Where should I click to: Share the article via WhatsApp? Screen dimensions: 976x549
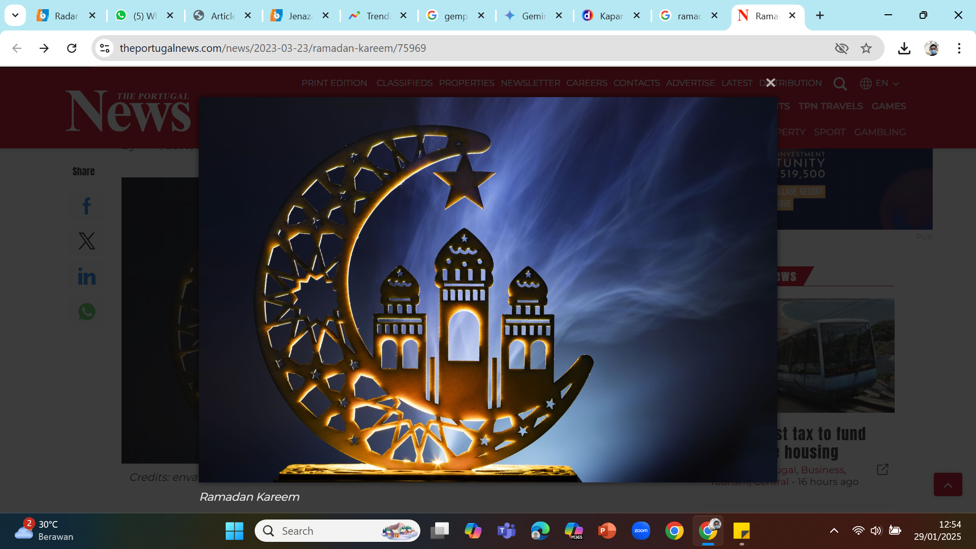click(86, 312)
